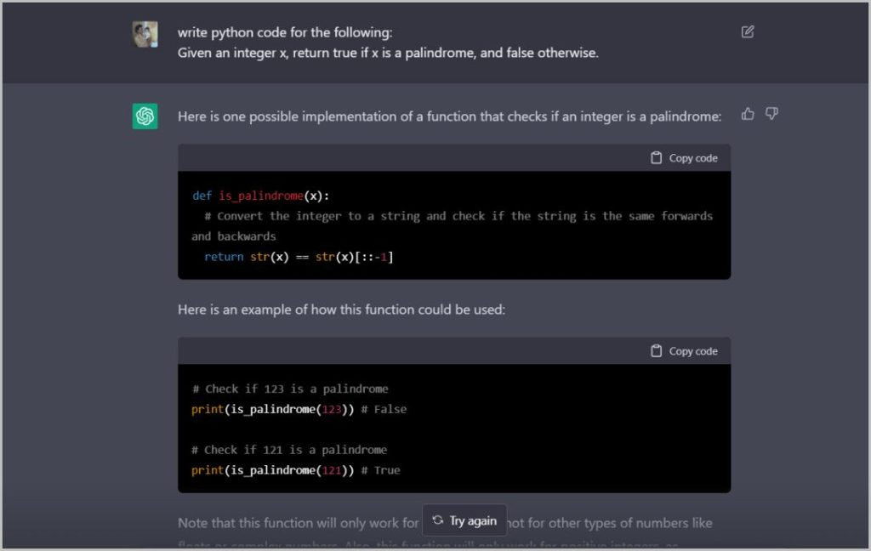
Task: Give the response a thumbs down
Action: pos(771,114)
